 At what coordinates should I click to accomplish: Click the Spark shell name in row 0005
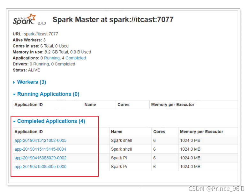click(x=121, y=140)
